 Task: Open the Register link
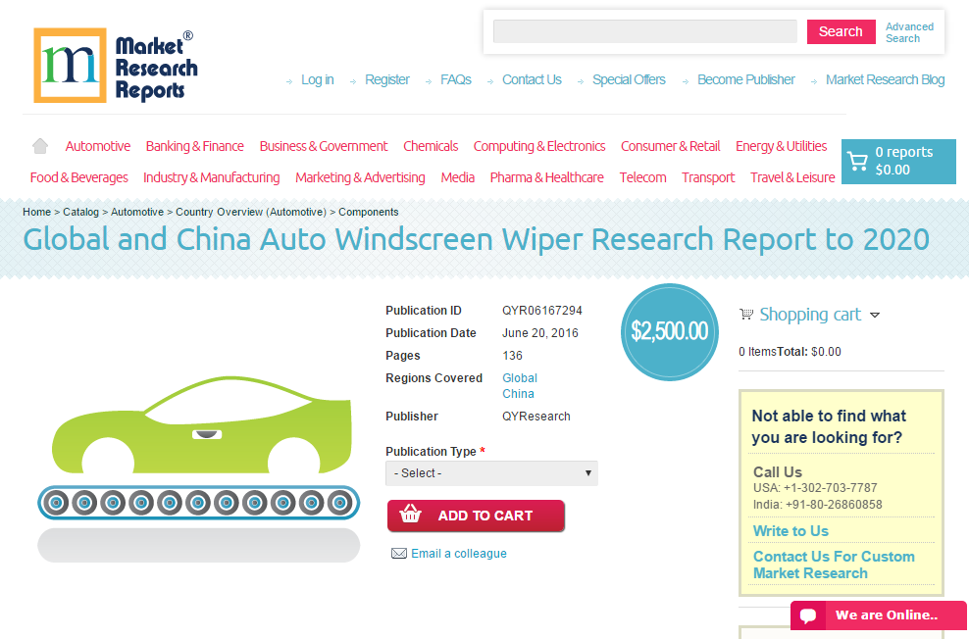(386, 79)
